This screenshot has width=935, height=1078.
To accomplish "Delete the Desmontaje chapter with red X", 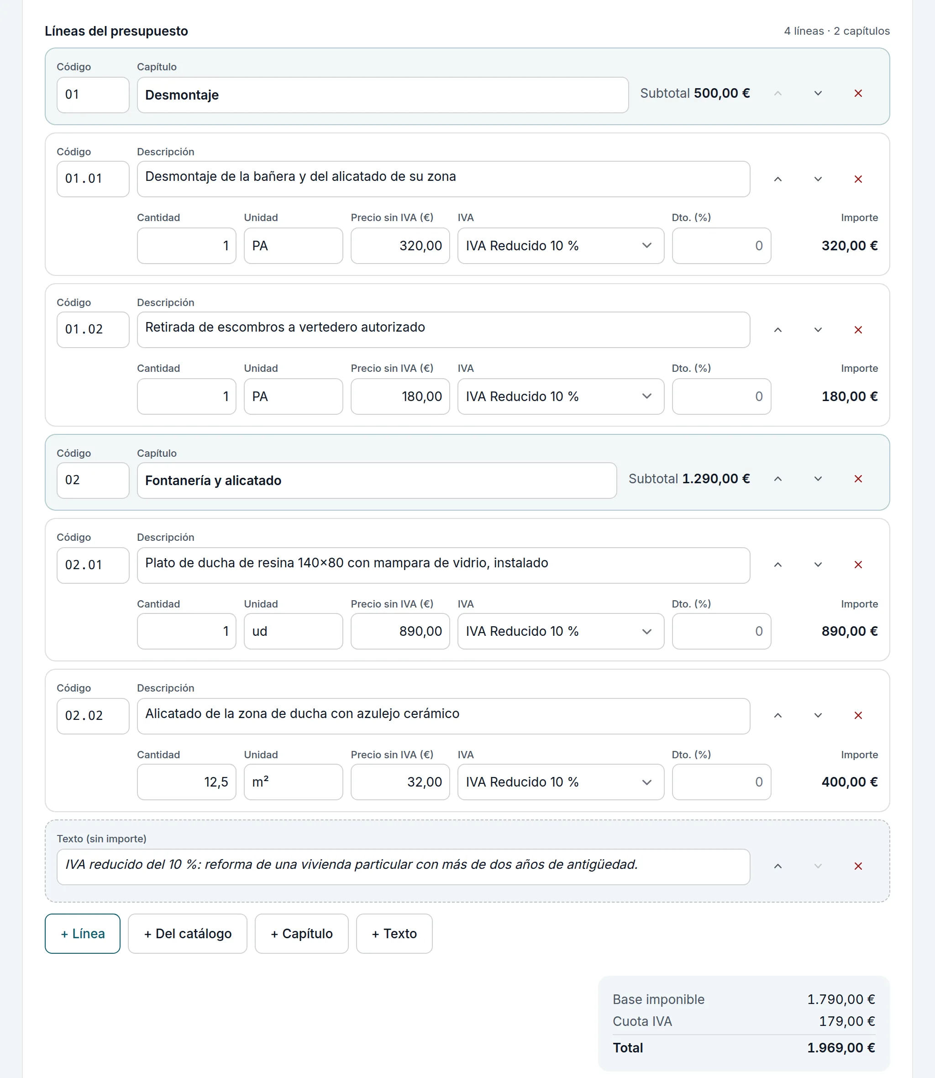I will [858, 94].
